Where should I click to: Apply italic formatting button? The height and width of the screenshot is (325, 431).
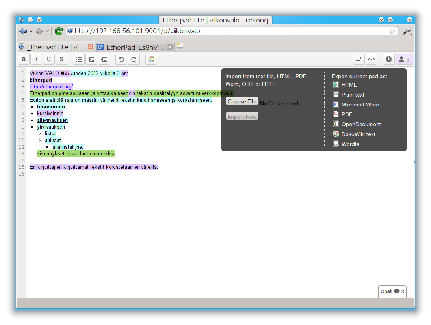[36, 59]
